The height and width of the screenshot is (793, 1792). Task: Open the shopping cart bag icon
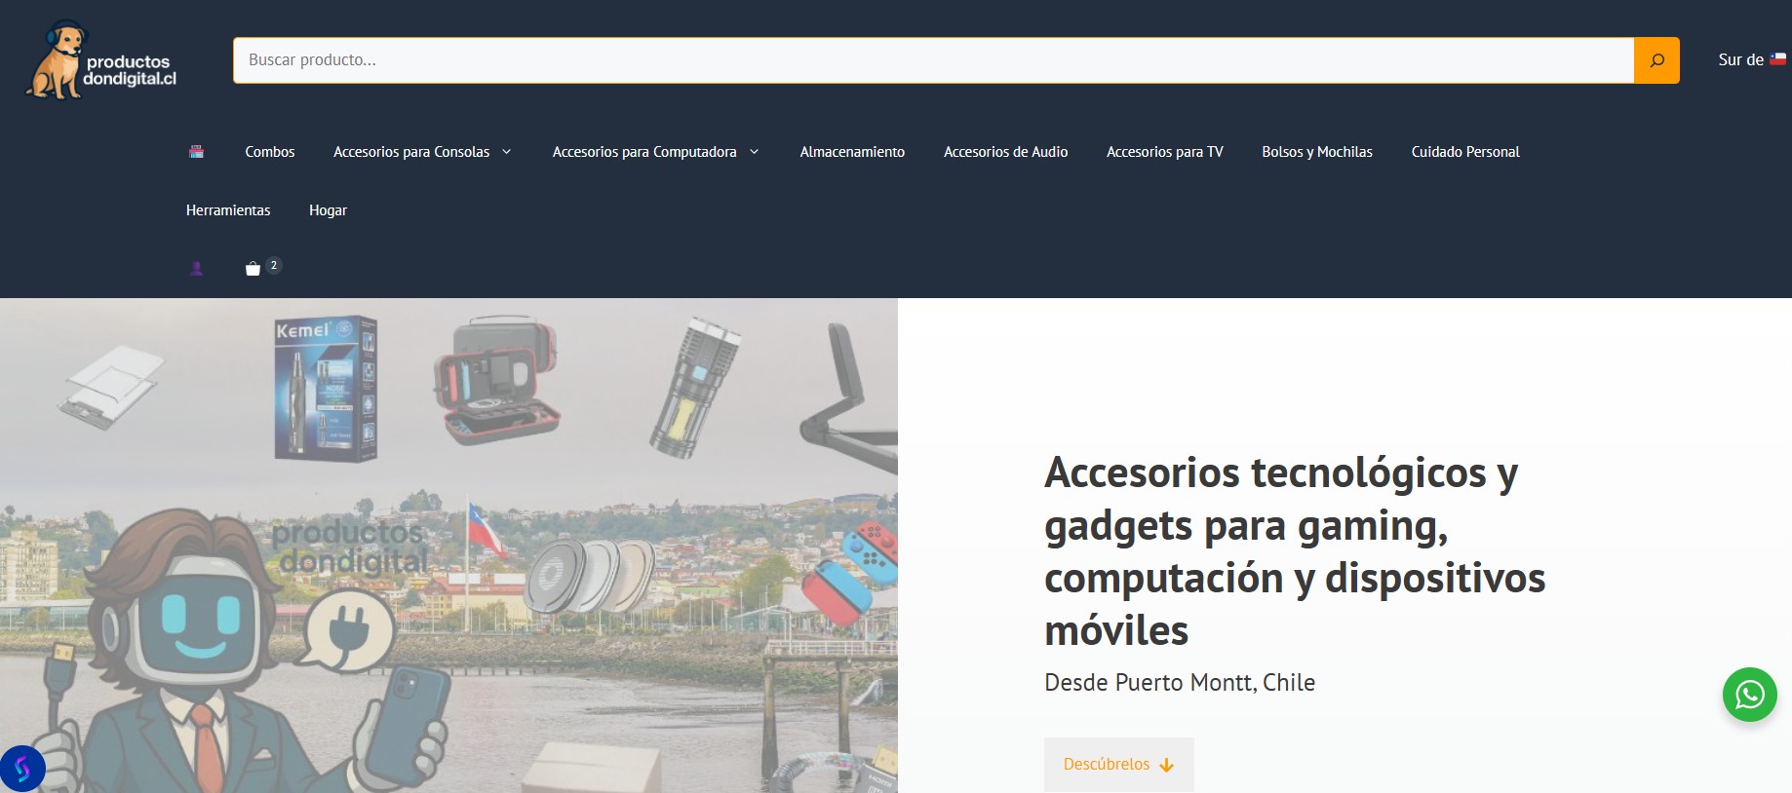point(253,269)
